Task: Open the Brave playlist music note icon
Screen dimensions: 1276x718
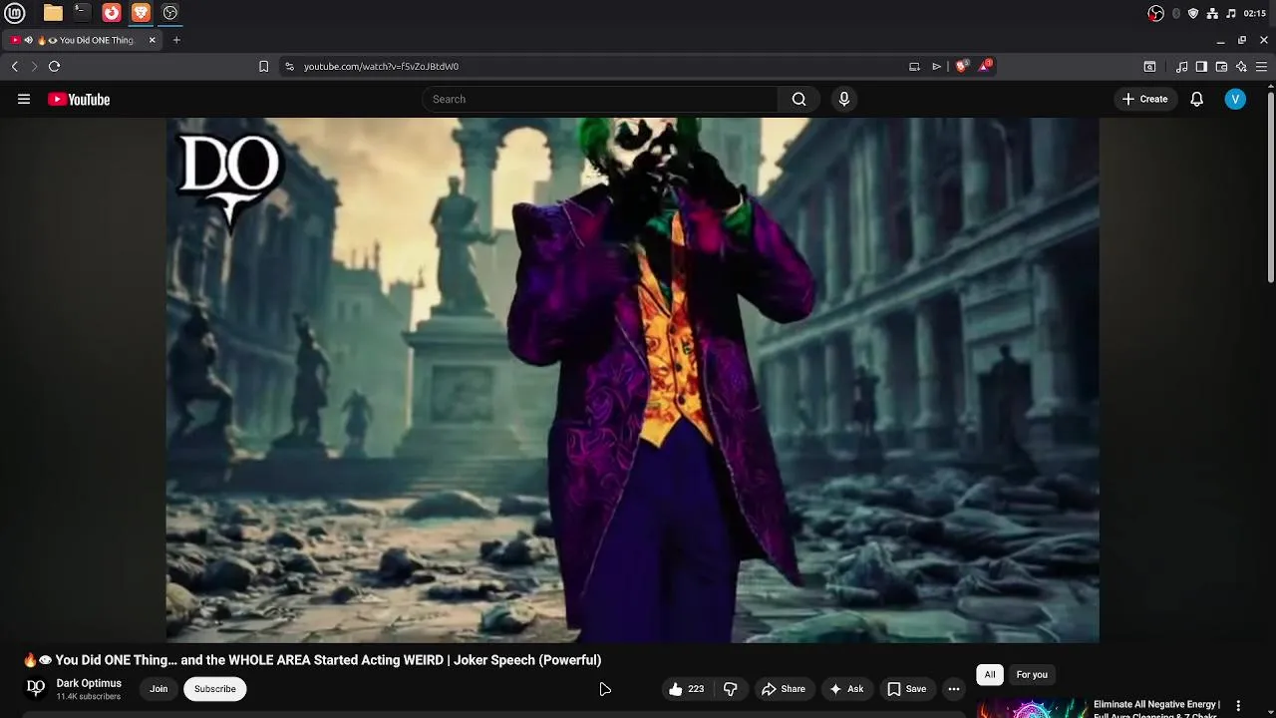Action: tap(1181, 67)
